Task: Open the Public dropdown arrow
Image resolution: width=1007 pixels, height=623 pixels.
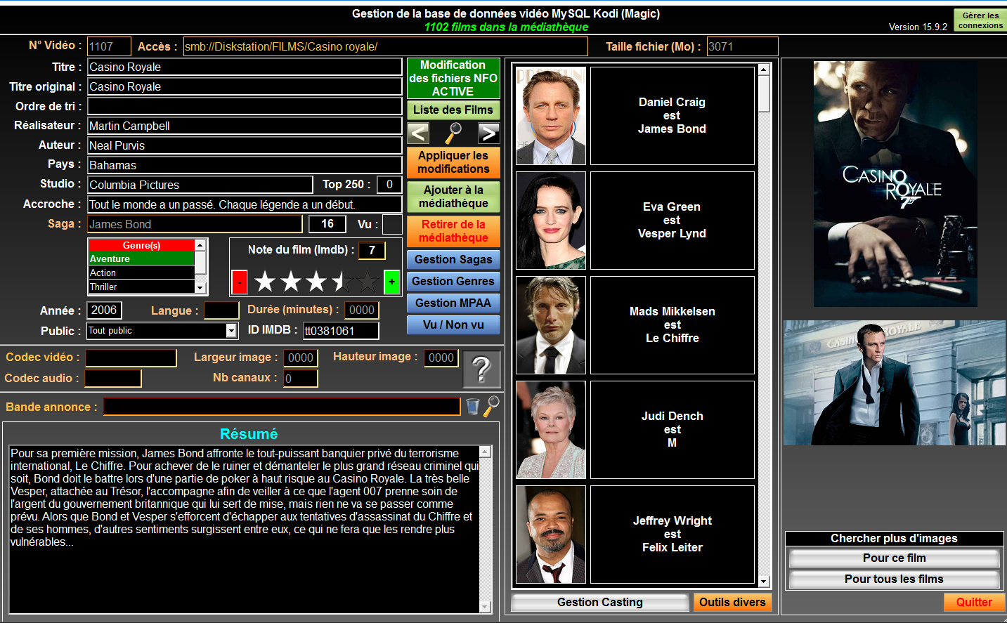Action: pyautogui.click(x=231, y=330)
